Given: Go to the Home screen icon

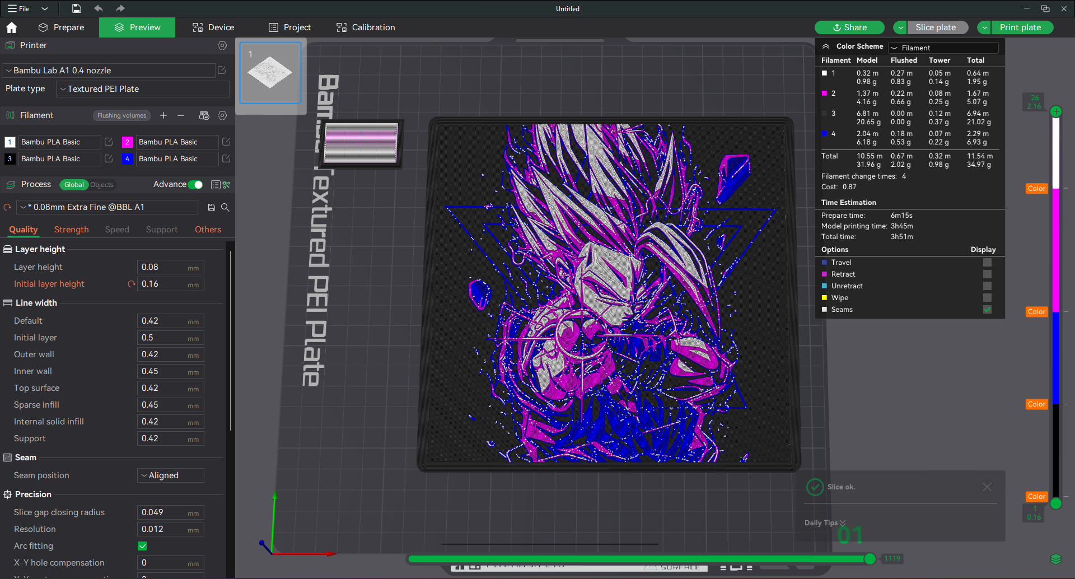Looking at the screenshot, I should [x=12, y=27].
